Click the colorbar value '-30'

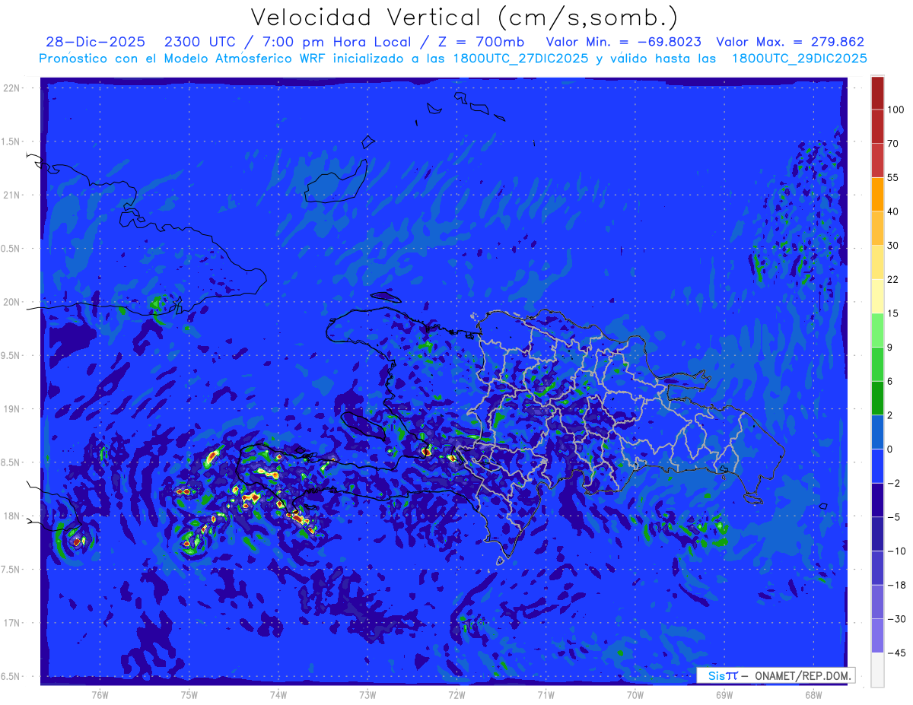point(896,618)
